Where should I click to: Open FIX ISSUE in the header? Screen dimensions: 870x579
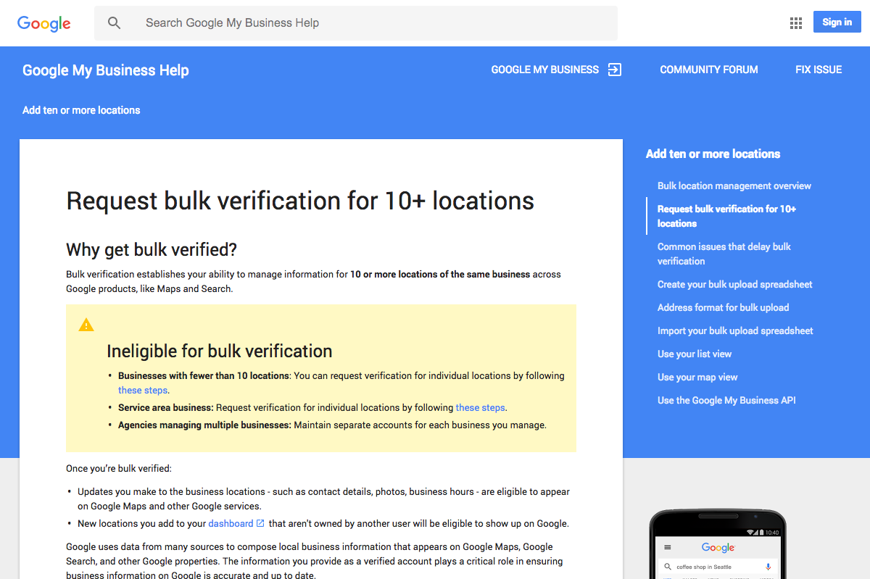819,70
